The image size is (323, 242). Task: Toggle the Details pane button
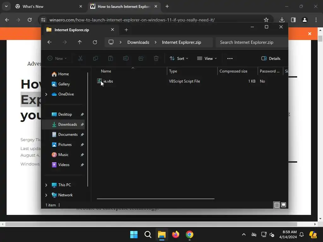[x=271, y=58]
